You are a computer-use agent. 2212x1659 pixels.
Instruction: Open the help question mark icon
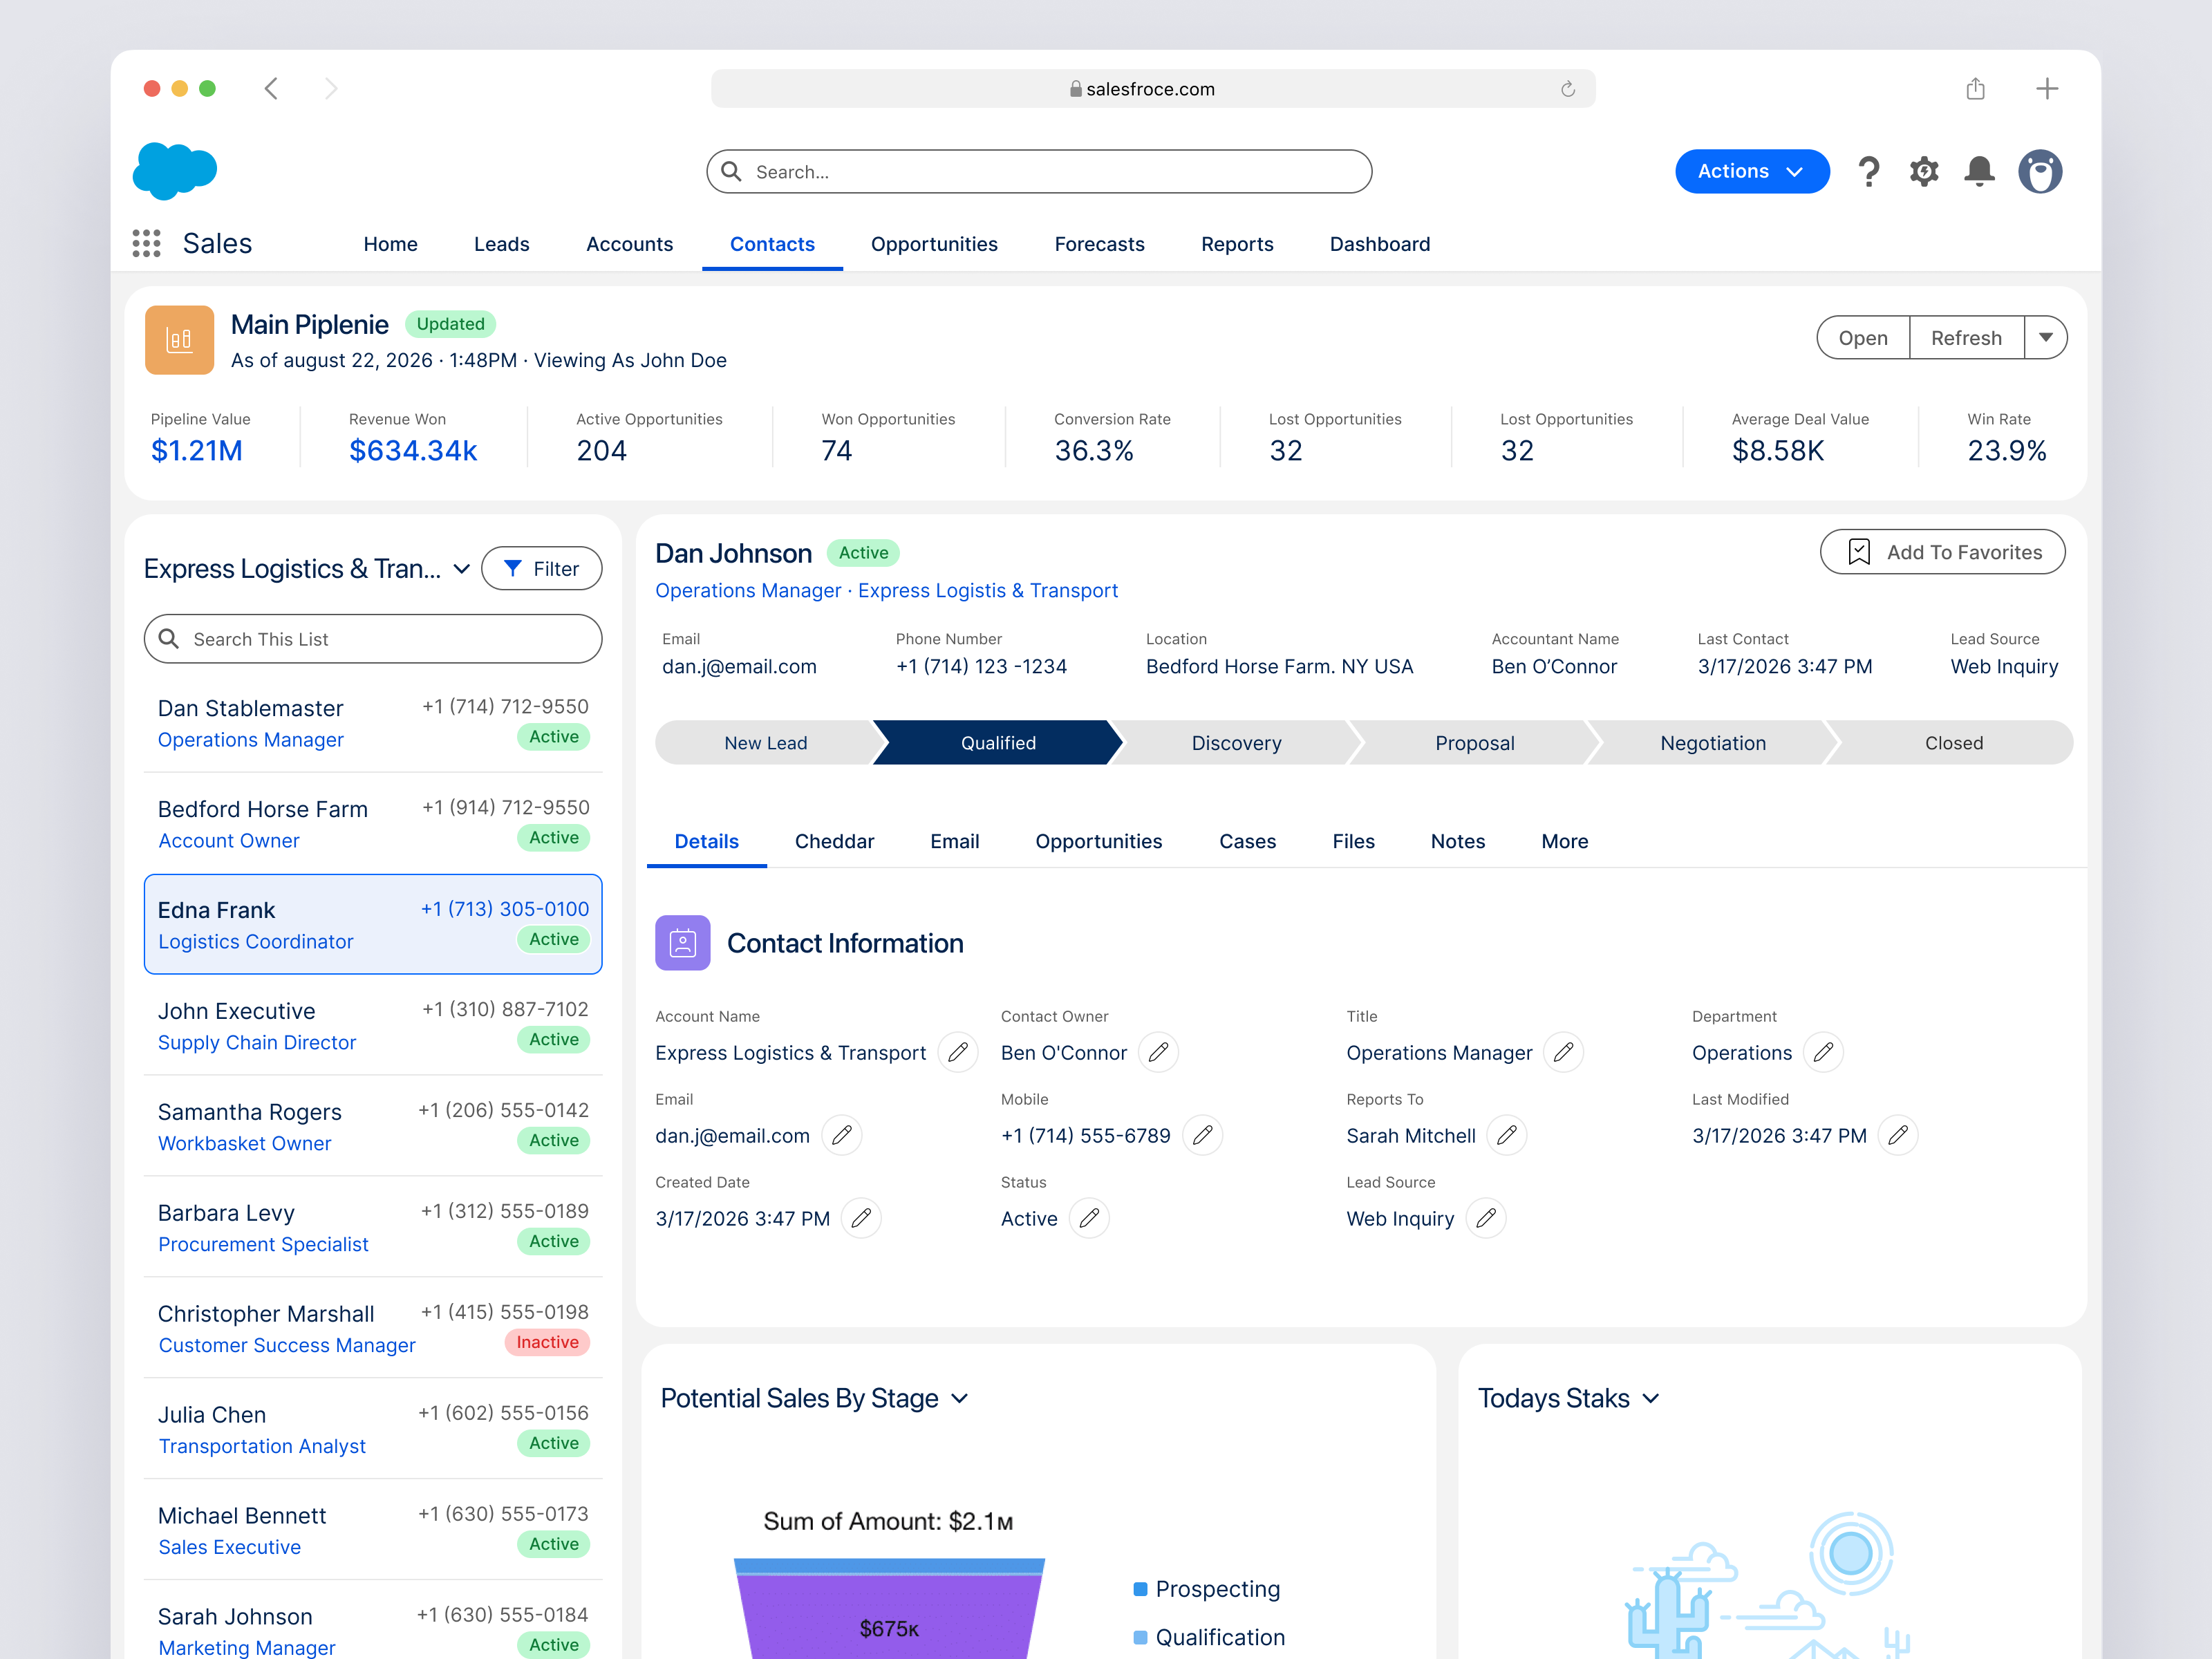1868,171
